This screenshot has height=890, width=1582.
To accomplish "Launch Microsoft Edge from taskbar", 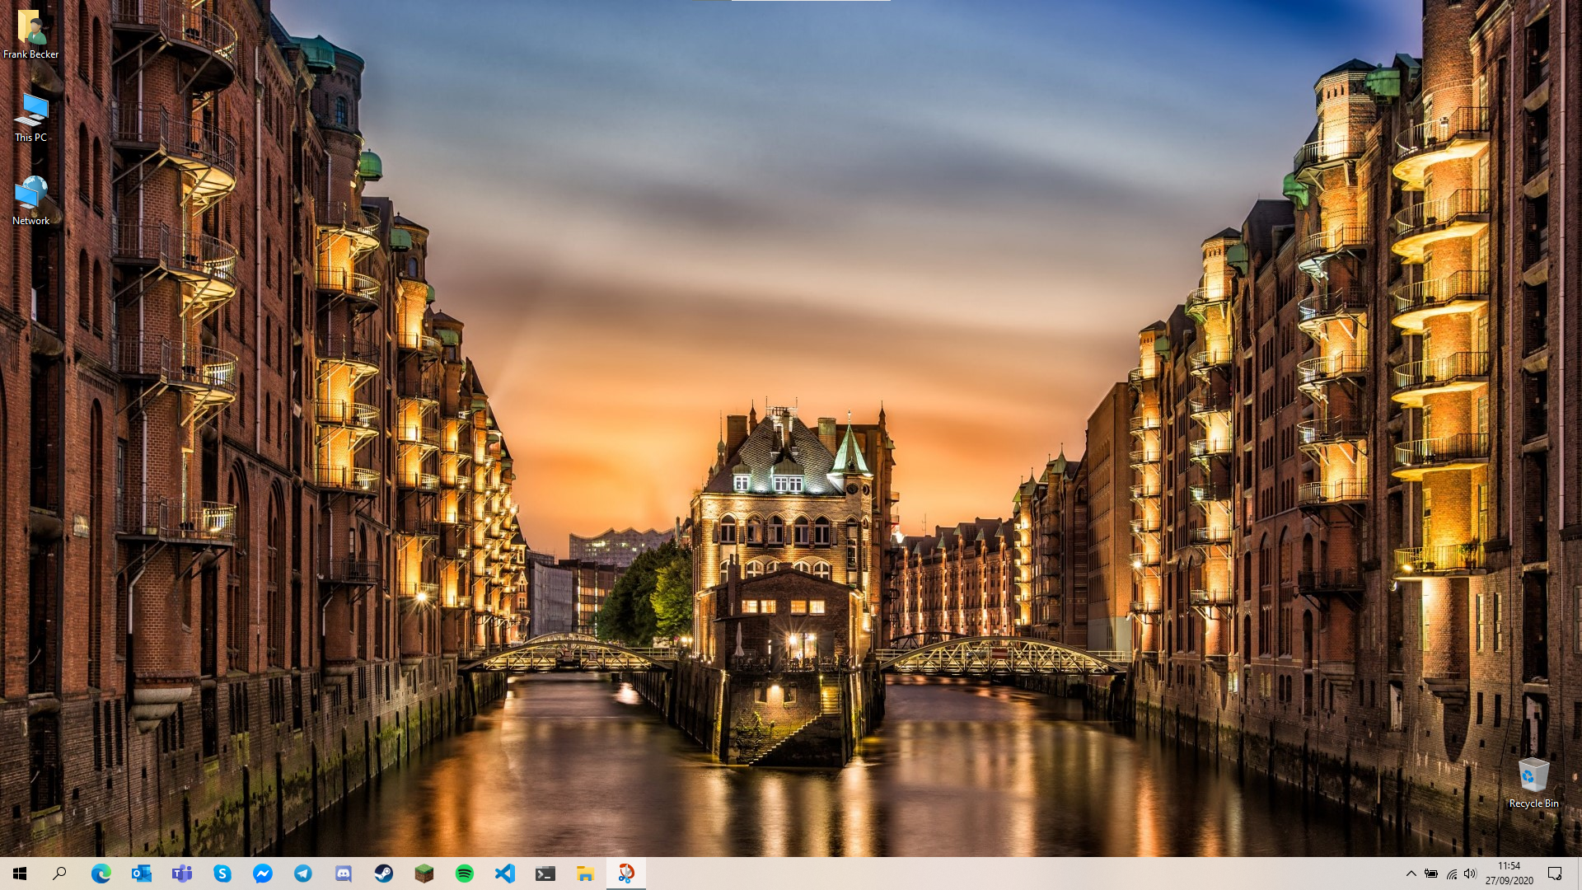I will [101, 874].
